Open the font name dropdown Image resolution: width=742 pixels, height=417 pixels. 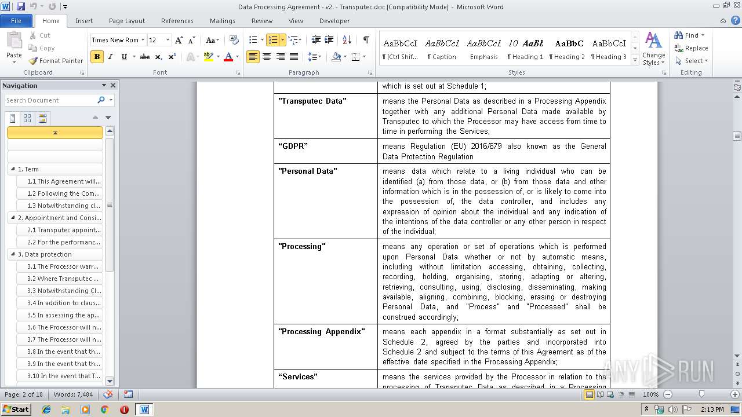[x=143, y=40]
